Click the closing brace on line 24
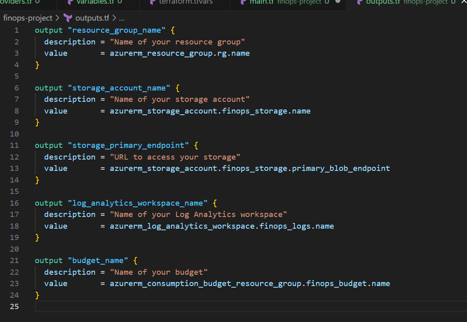 (37, 295)
